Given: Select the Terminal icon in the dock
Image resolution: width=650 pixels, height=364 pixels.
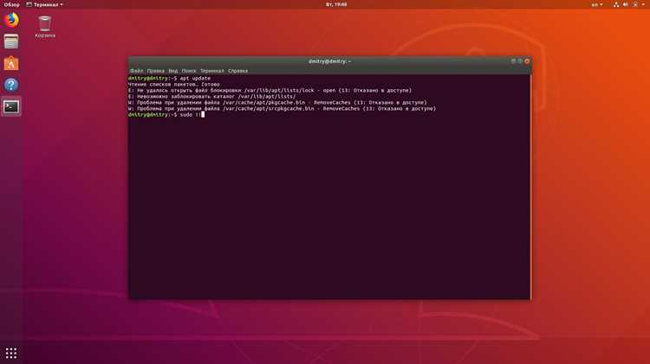Looking at the screenshot, I should pos(11,106).
